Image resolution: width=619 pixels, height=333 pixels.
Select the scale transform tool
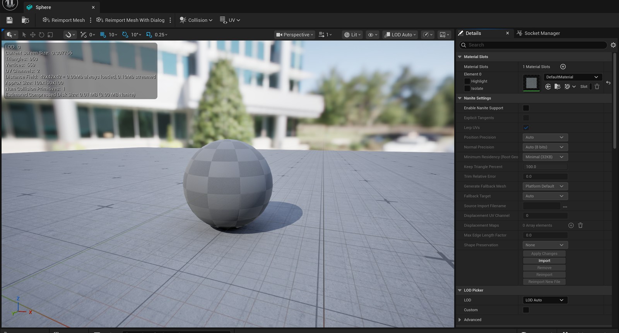(50, 35)
